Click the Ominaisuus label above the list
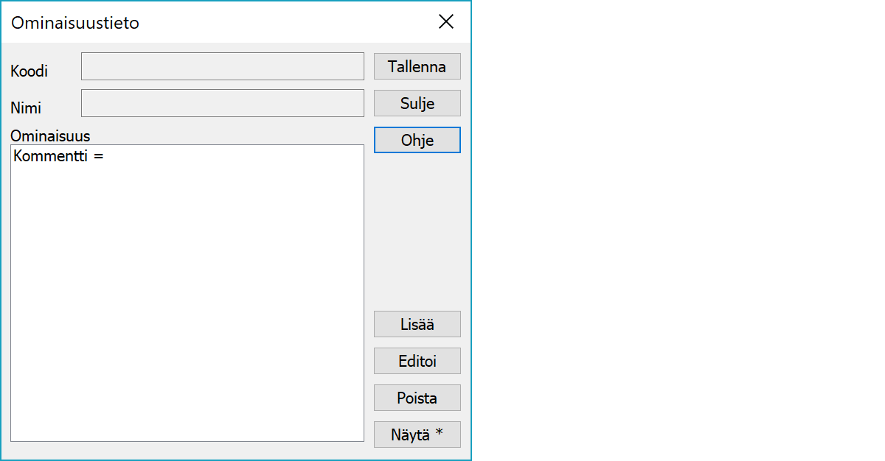Viewport: 885px width, 461px height. (x=50, y=136)
